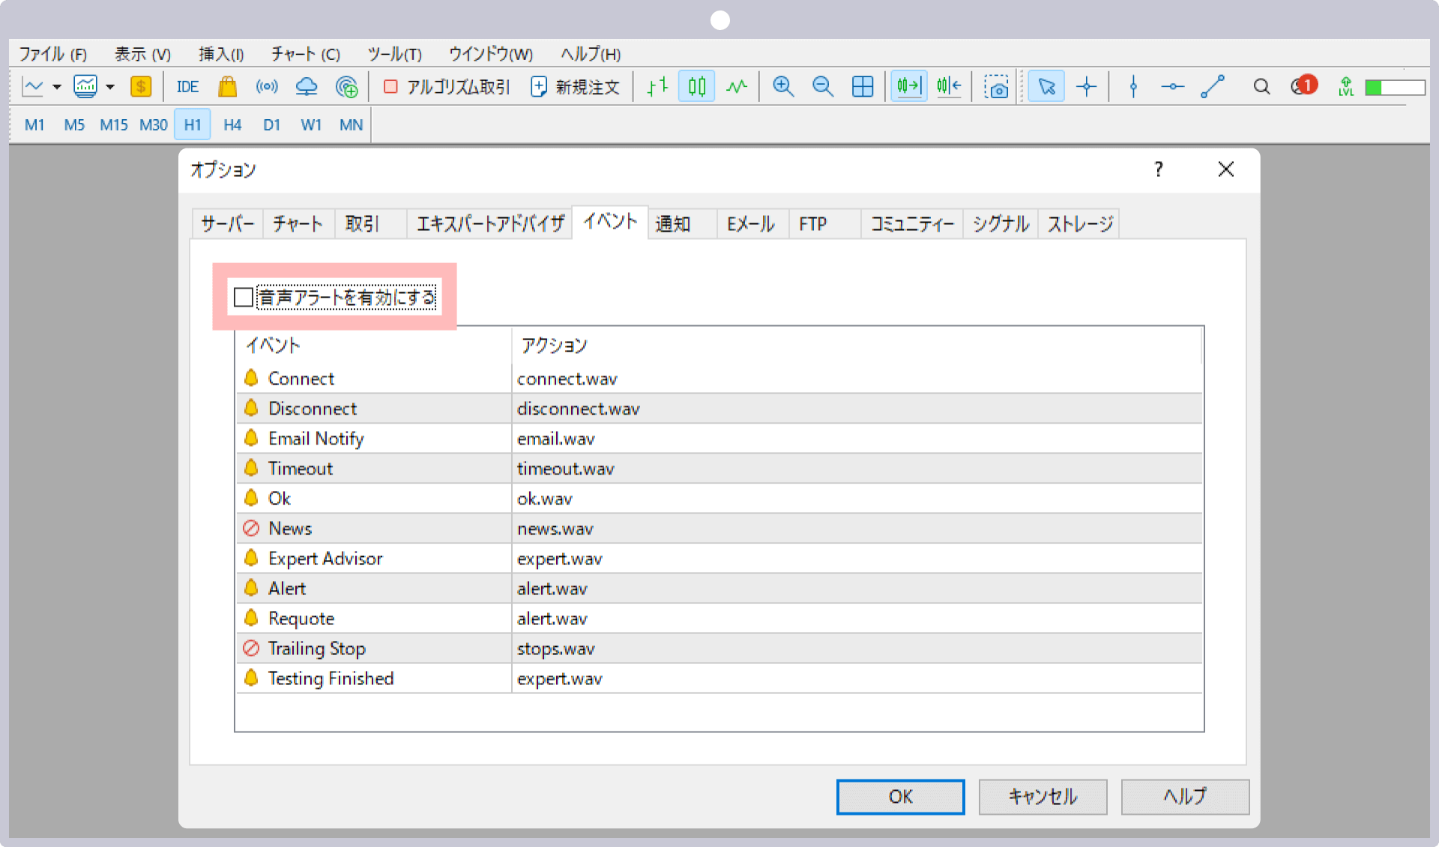Select the timeout.wav action cell
Image resolution: width=1439 pixels, height=847 pixels.
click(857, 468)
